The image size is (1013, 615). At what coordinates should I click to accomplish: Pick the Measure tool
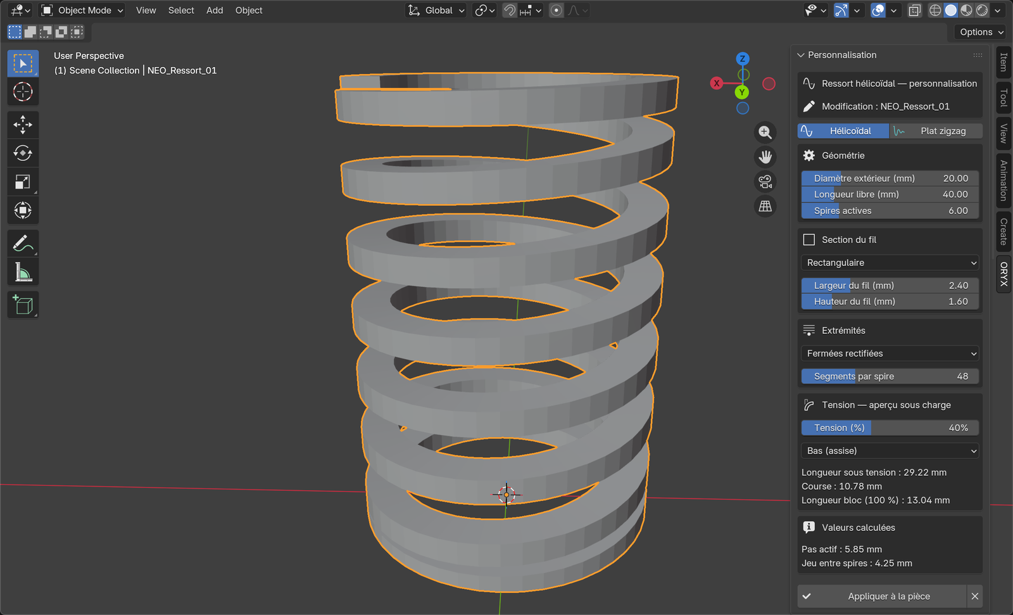23,272
